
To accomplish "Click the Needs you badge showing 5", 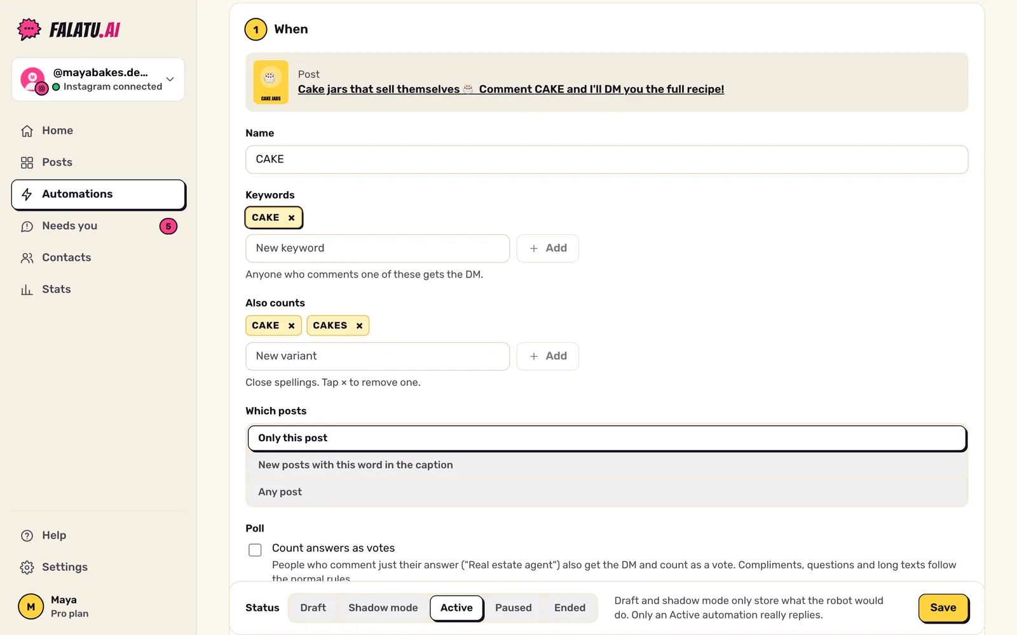I will pyautogui.click(x=168, y=226).
